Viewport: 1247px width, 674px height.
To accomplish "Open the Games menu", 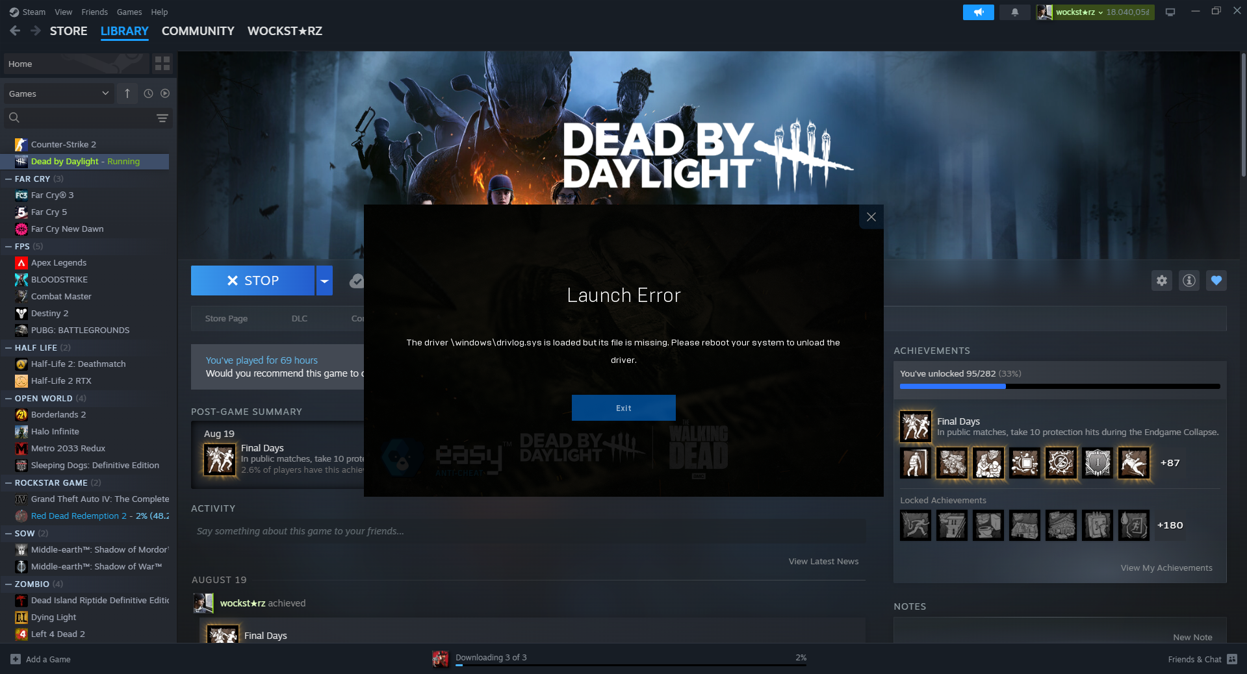I will click(x=129, y=12).
